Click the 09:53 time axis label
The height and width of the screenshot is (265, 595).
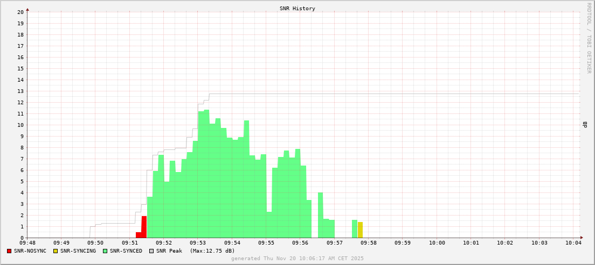click(198, 243)
